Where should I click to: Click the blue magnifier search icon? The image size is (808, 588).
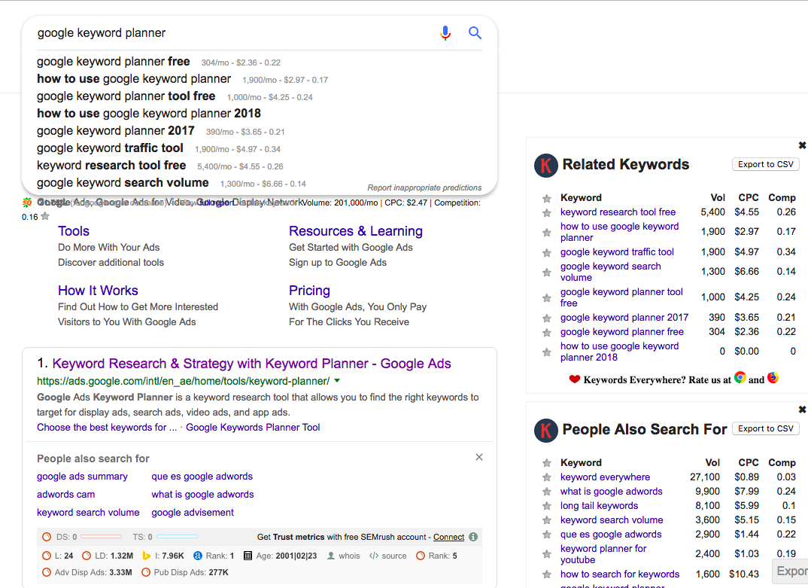[475, 33]
